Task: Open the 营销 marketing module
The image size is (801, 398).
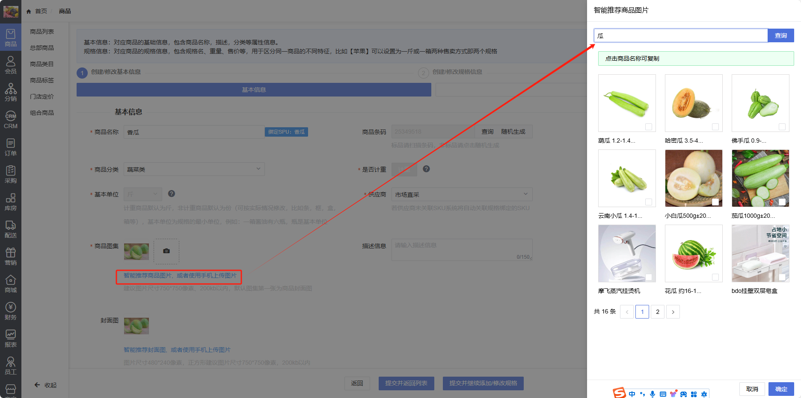Action: 11,256
